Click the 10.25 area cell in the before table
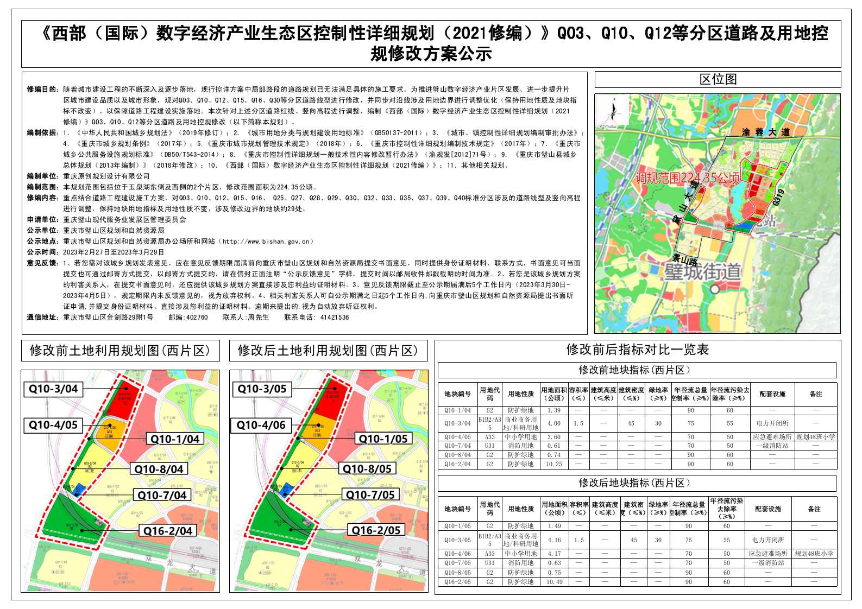Image resolution: width=862 pixels, height=609 pixels. tap(554, 464)
